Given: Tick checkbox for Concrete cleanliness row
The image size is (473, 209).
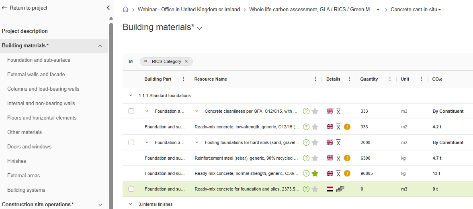Looking at the screenshot, I should point(131,111).
